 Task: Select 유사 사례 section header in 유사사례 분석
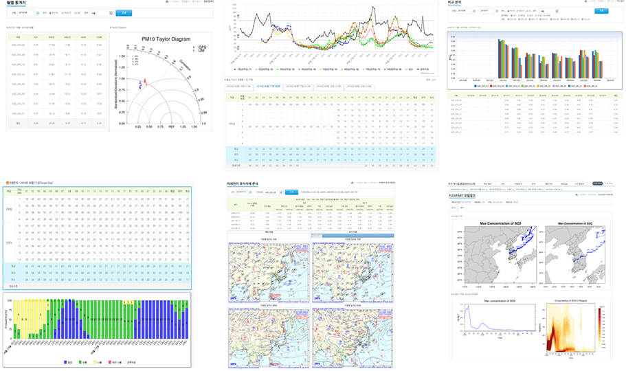[x=353, y=232]
